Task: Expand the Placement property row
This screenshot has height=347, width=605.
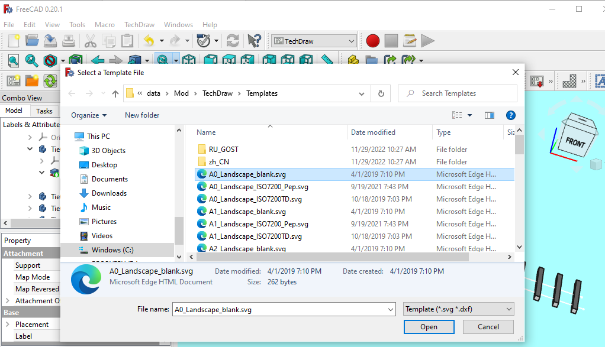Action: pyautogui.click(x=7, y=325)
